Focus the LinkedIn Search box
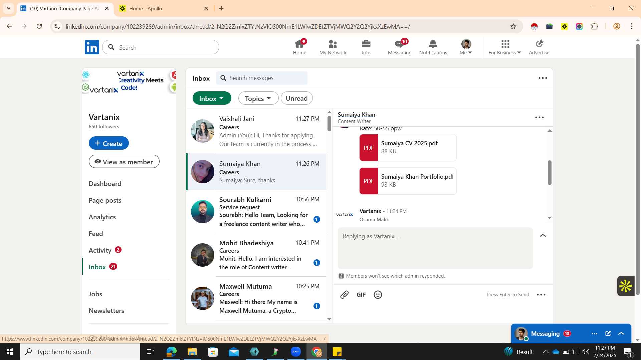 (161, 47)
